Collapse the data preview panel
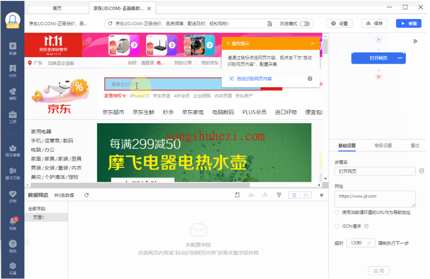Image resolution: width=430 pixels, height=279 pixels. click(x=322, y=195)
